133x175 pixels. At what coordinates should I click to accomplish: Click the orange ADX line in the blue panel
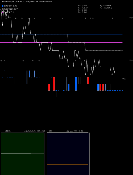tap(67, 164)
